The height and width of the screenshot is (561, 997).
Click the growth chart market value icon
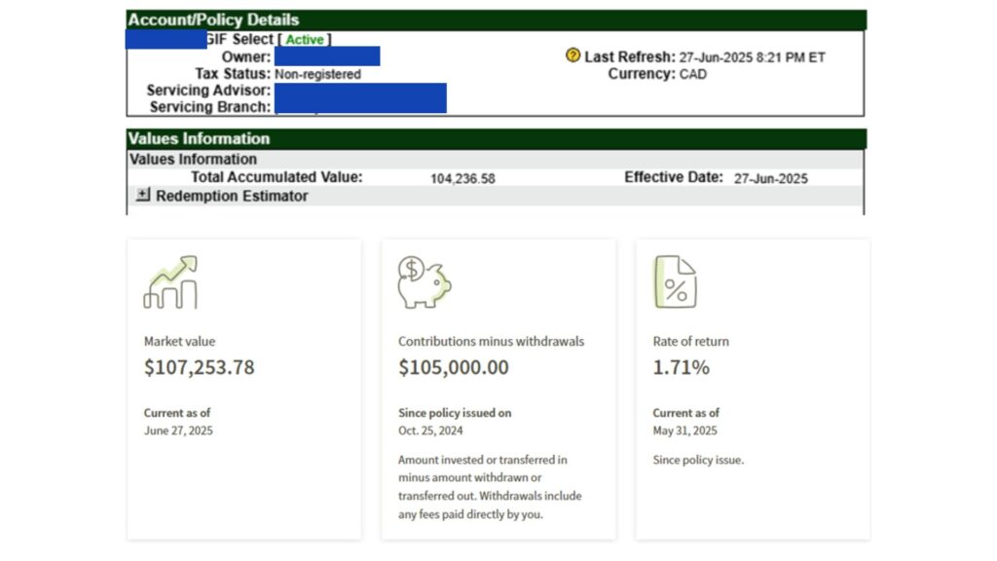pyautogui.click(x=170, y=282)
